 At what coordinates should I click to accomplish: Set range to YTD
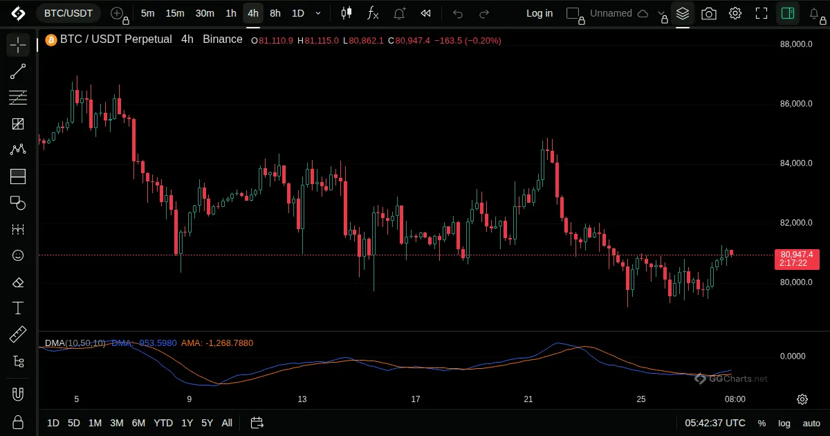point(163,423)
